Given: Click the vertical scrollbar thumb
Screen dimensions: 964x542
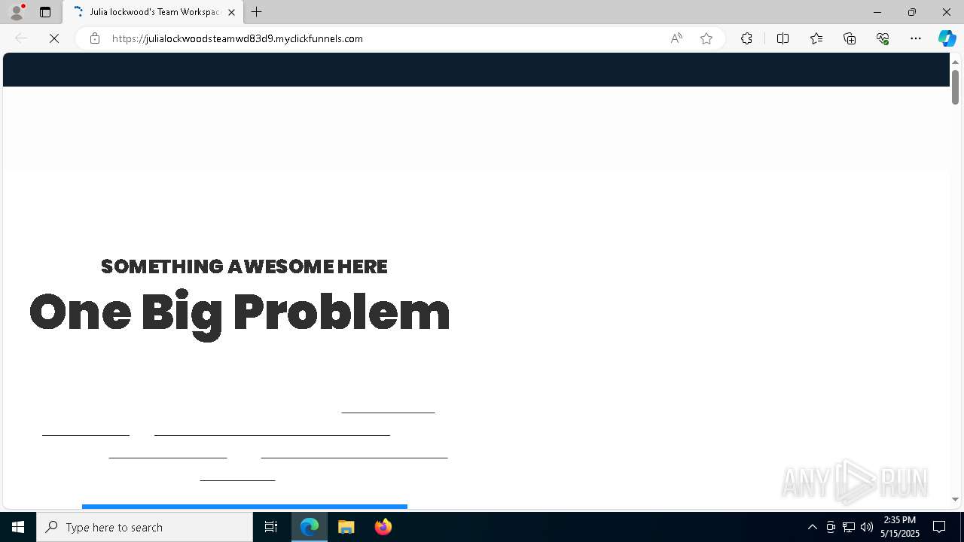Looking at the screenshot, I should [955, 87].
